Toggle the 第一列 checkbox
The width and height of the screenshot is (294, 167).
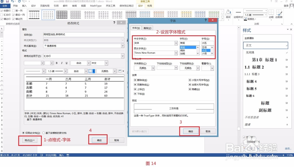click(13, 11)
